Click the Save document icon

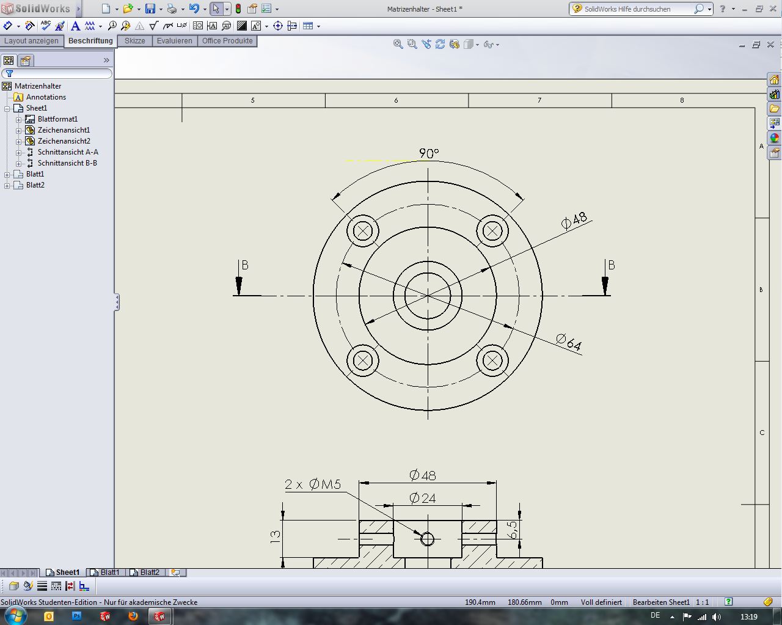[x=150, y=9]
